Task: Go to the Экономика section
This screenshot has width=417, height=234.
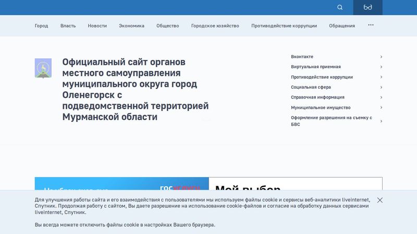Action: pos(131,26)
